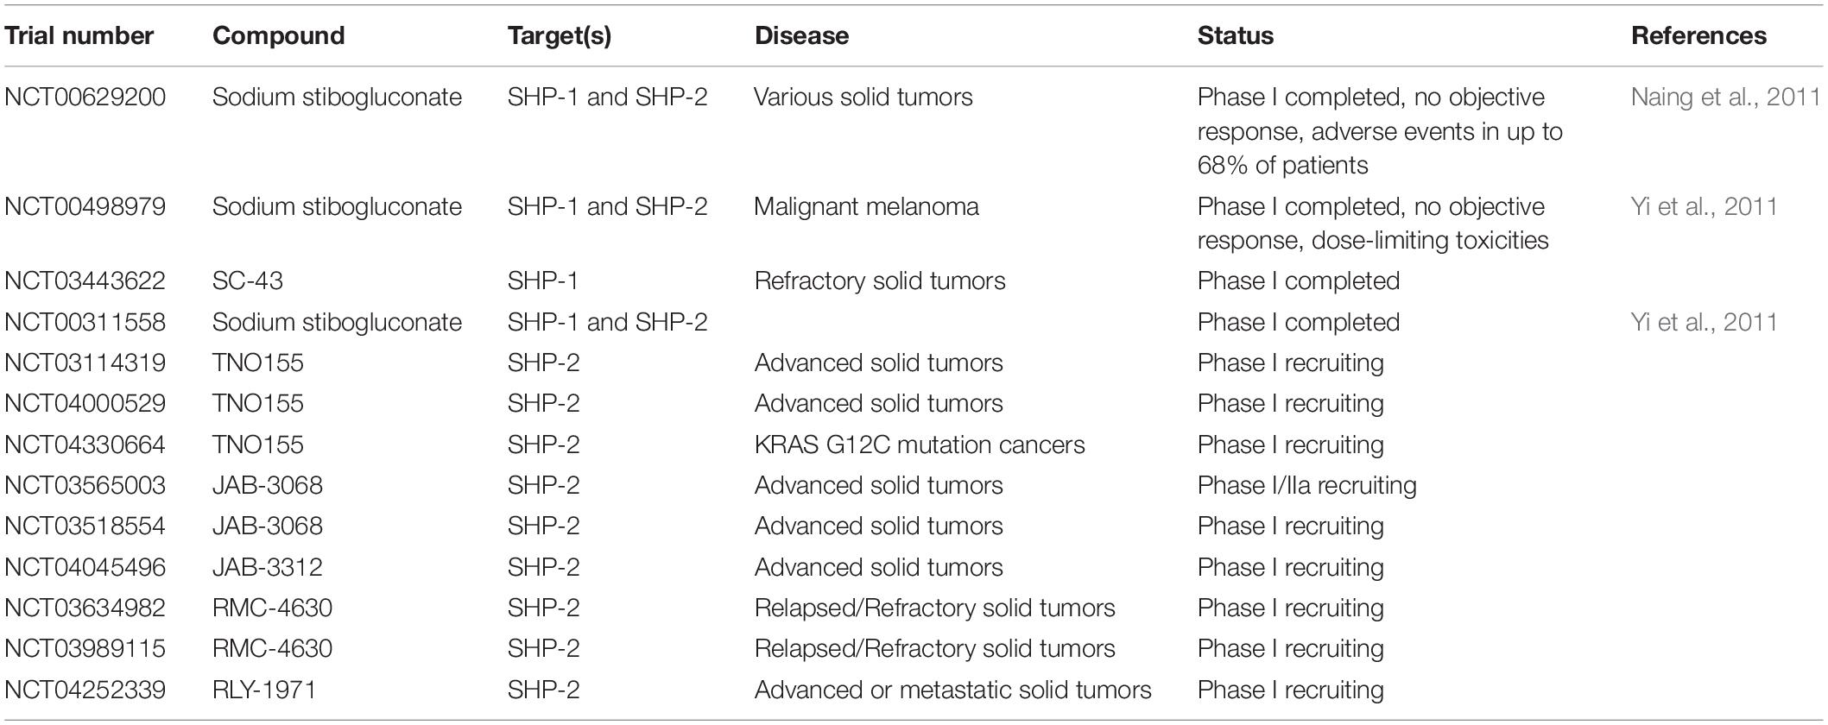
Task: Select the Target(s) column header
Action: 560,35
